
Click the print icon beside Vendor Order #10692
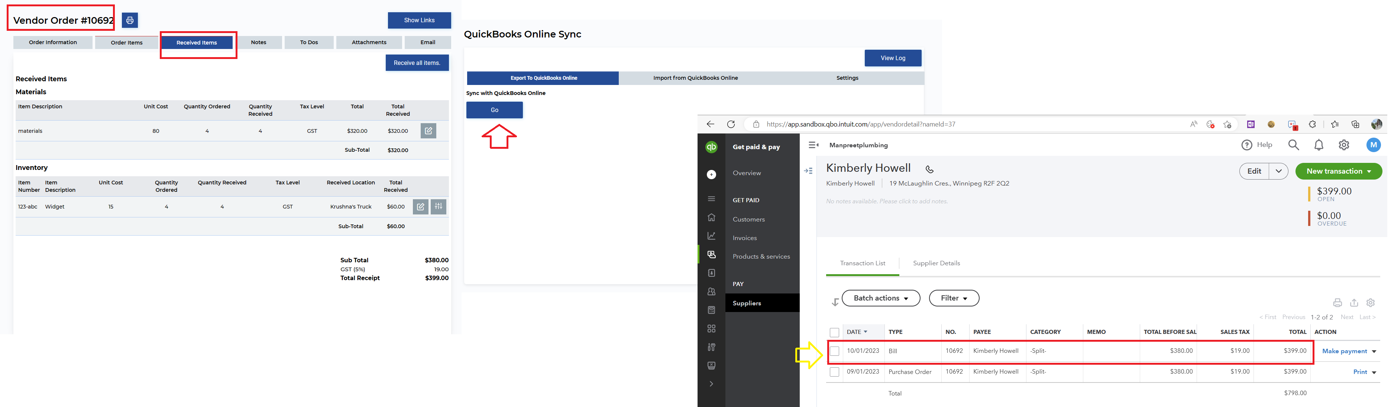click(130, 20)
